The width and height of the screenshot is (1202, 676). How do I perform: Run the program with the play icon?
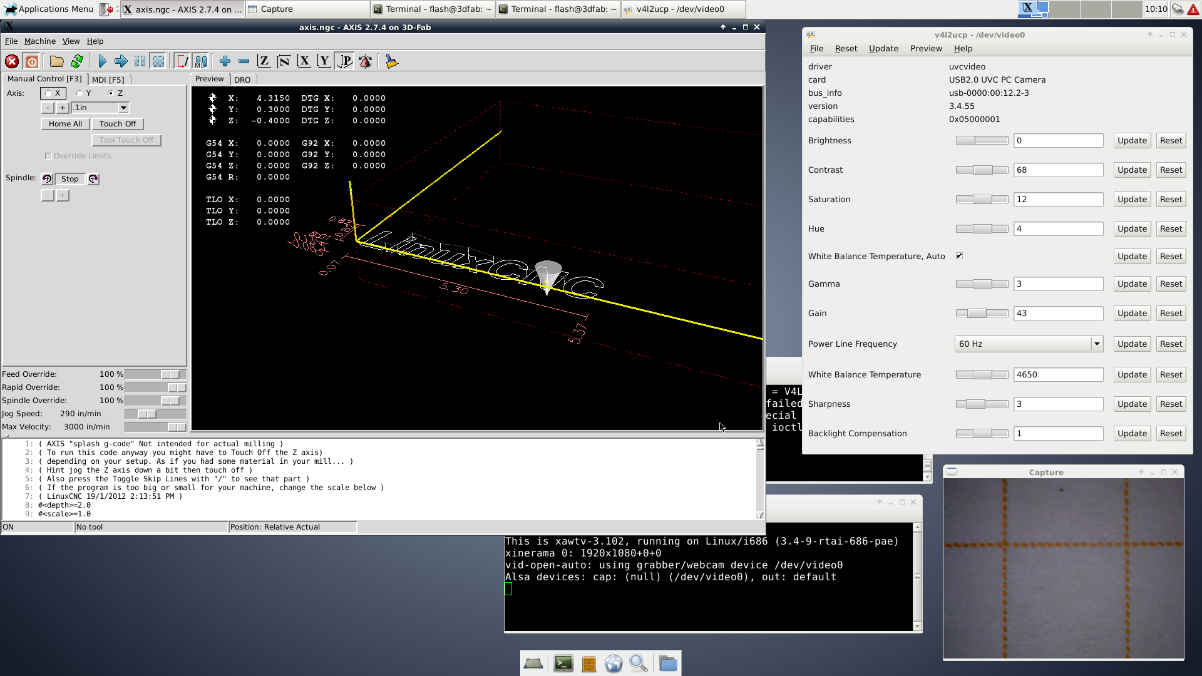102,61
